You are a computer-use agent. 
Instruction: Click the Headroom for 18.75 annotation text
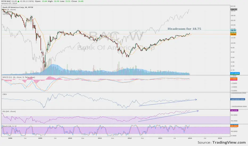tap(184, 29)
